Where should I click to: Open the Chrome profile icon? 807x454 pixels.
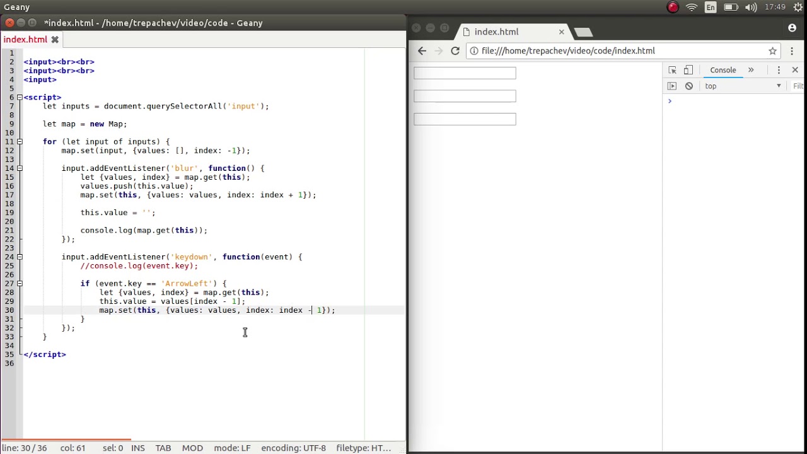pos(792,28)
